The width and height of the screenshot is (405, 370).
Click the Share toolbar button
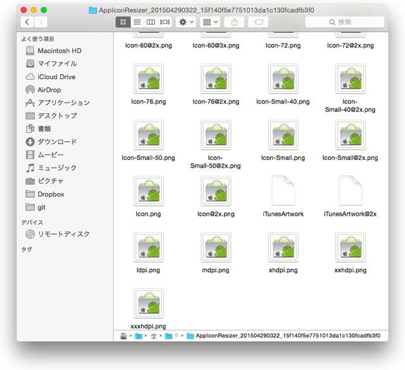click(x=234, y=22)
